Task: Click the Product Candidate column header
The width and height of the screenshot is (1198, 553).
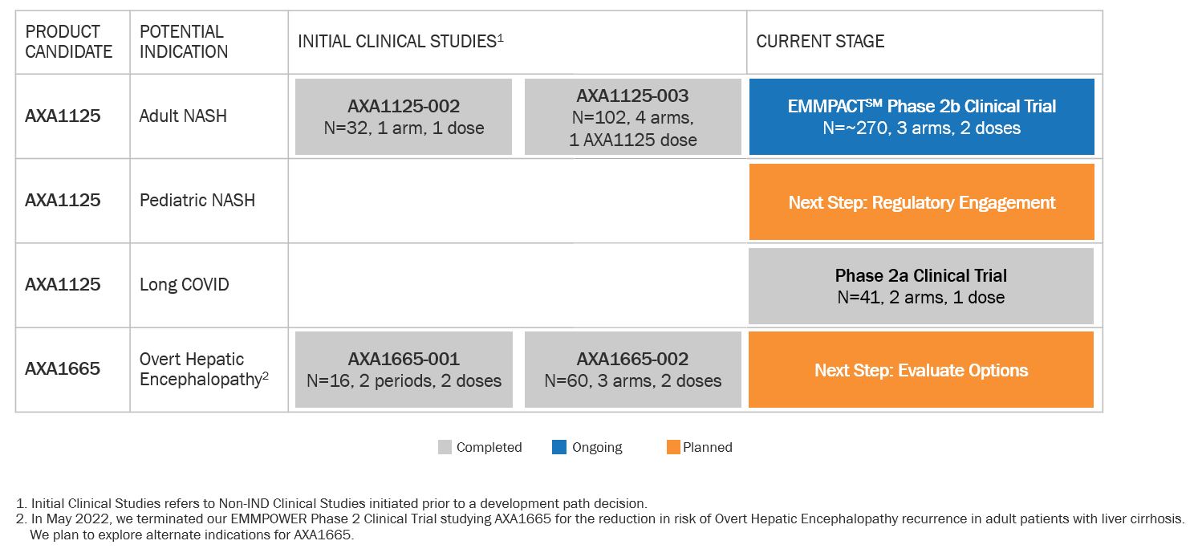Action: 69,42
